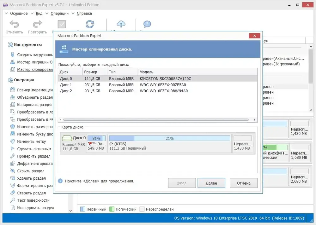
Task: Open the 'Справка' menu
Action: (x=84, y=14)
